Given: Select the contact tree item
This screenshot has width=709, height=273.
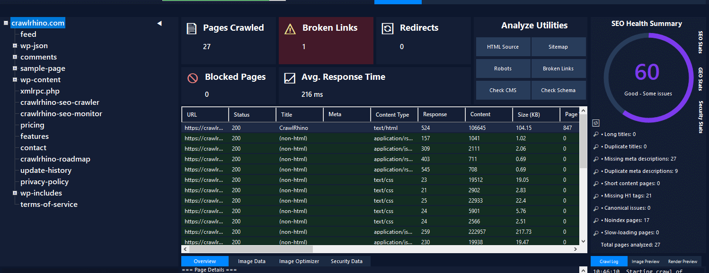Looking at the screenshot, I should 33,147.
